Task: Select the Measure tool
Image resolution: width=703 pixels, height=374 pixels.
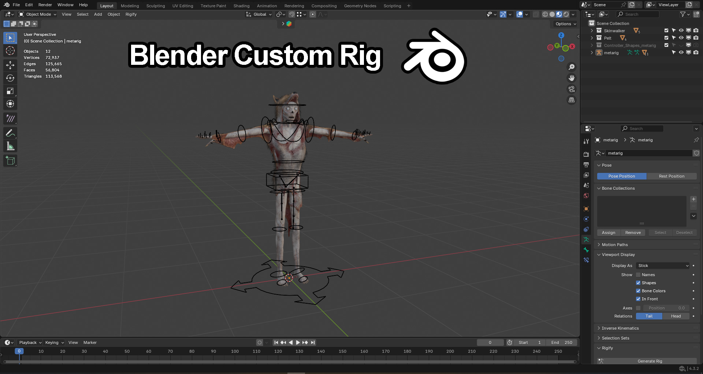Action: [x=10, y=146]
